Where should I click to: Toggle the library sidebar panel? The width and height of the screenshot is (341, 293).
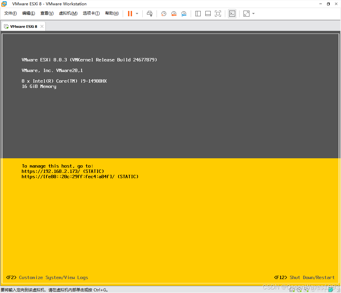[x=198, y=14]
